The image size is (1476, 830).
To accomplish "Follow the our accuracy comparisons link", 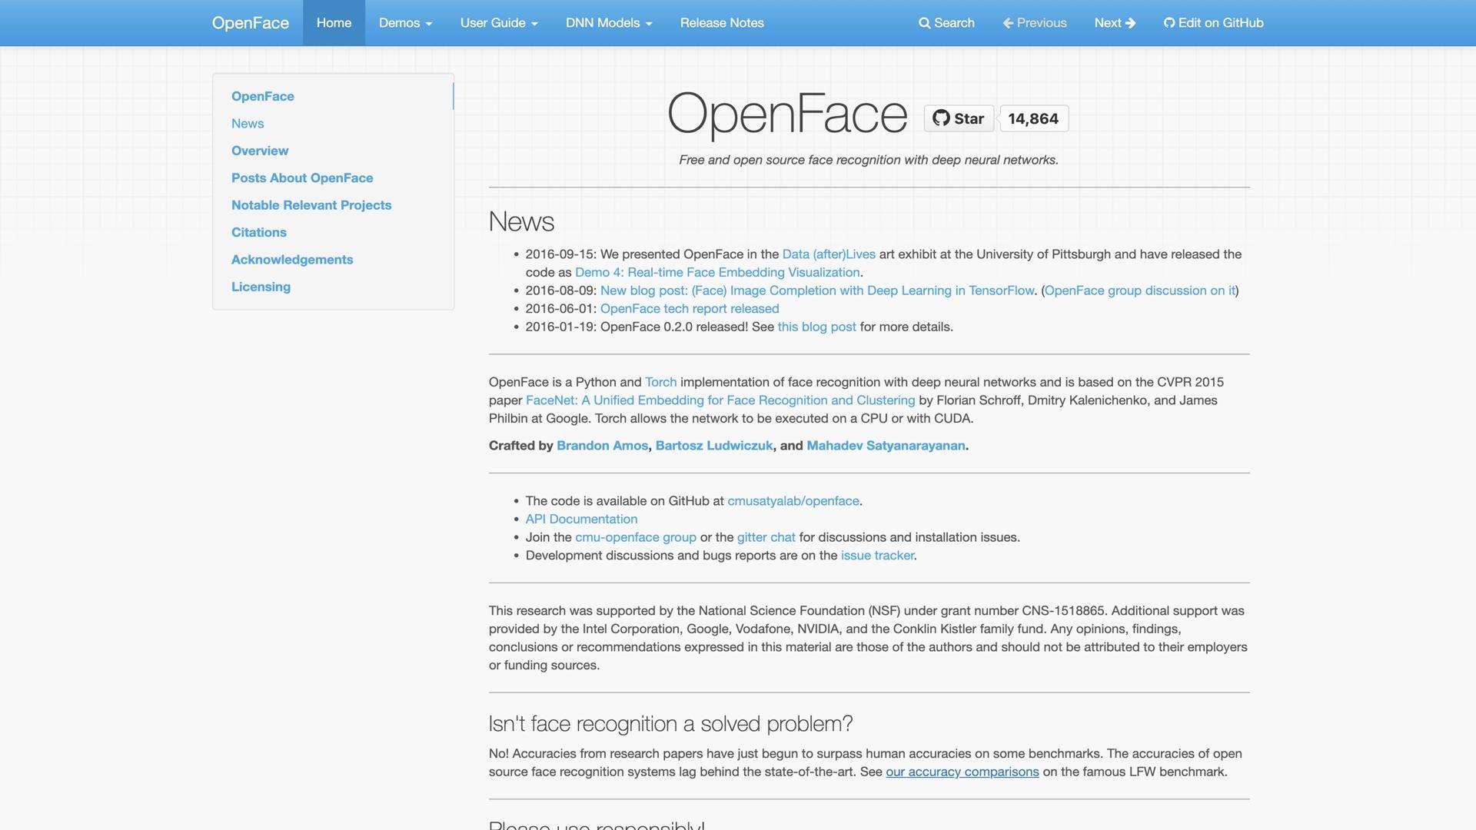I will tap(962, 772).
